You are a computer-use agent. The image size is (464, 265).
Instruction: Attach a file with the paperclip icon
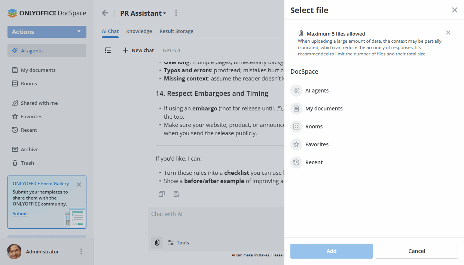coord(157,243)
